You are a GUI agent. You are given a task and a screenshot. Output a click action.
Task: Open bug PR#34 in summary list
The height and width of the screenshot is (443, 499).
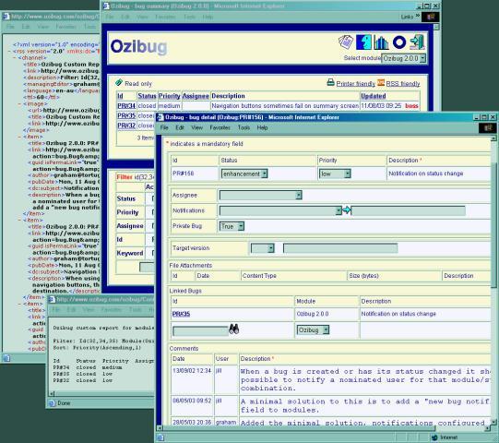tap(126, 106)
